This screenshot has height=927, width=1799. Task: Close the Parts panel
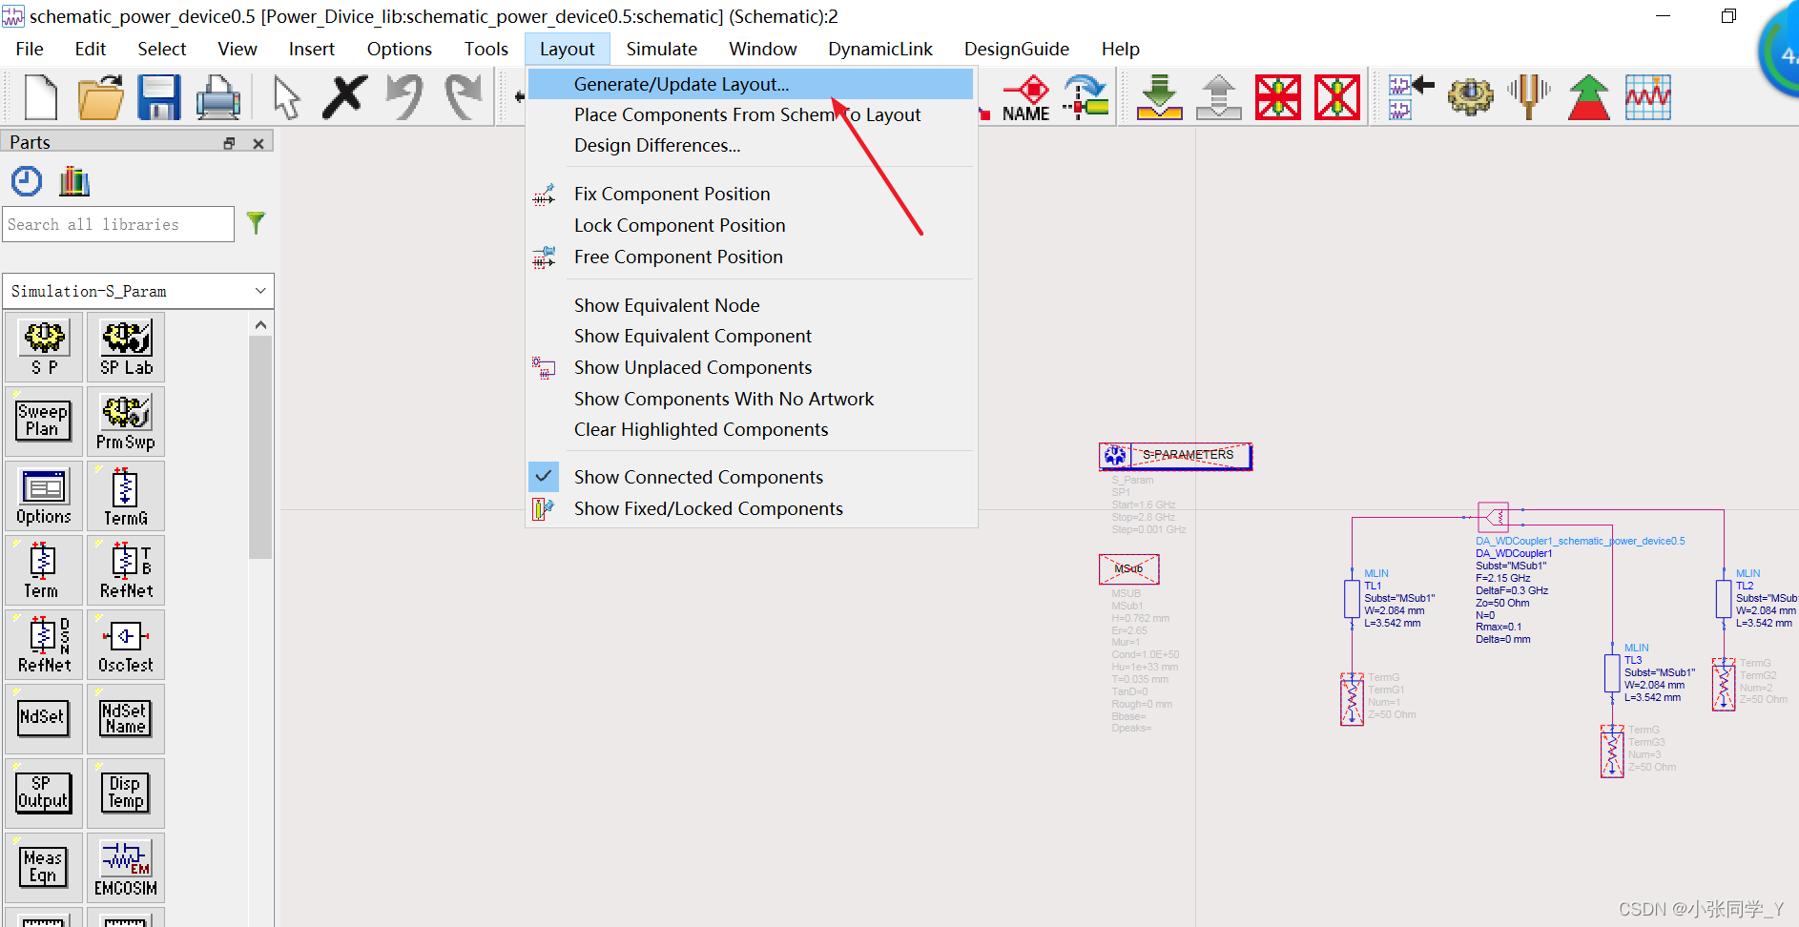point(258,143)
